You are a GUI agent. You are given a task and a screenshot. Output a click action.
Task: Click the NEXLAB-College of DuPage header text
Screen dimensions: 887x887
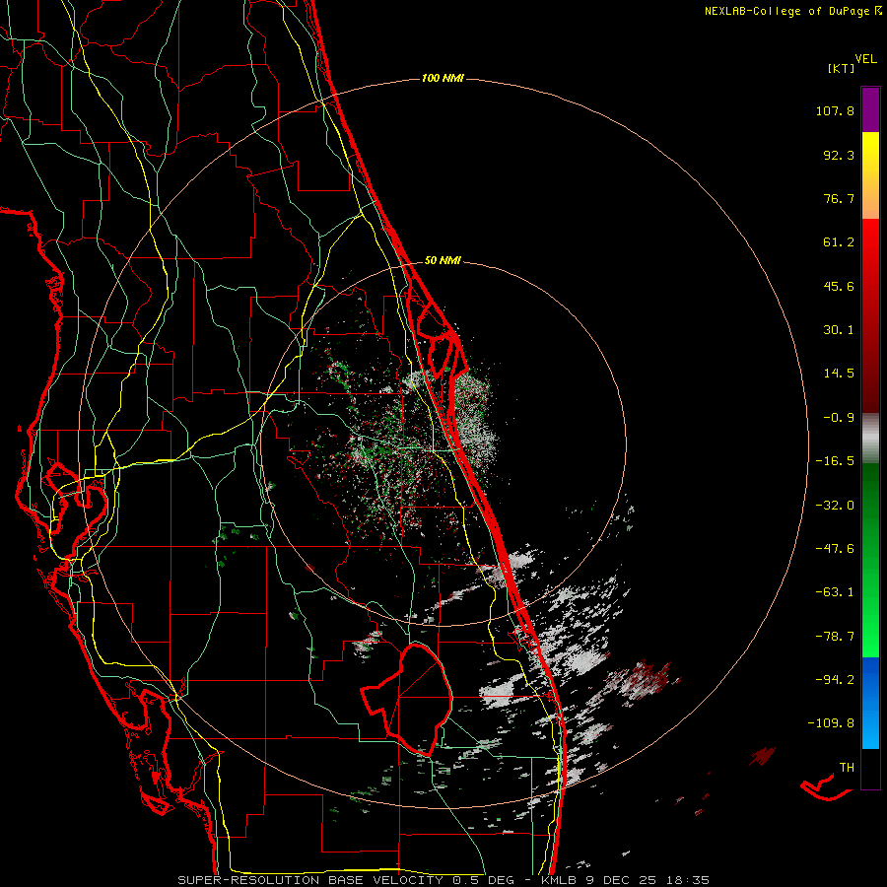786,11
